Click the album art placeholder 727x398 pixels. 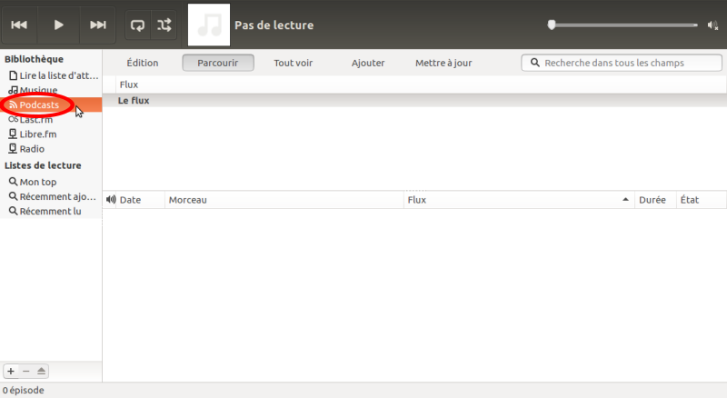(209, 25)
